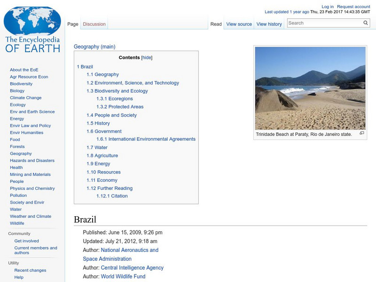The image size is (376, 282).
Task: Open Agr Resource Econ topic
Action: point(29,77)
